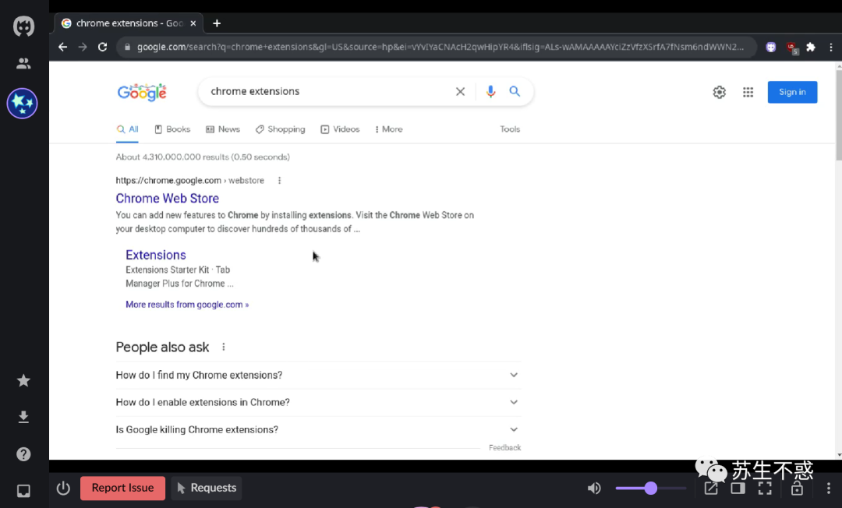Open a new browser tab with plus
842x508 pixels.
coord(217,23)
